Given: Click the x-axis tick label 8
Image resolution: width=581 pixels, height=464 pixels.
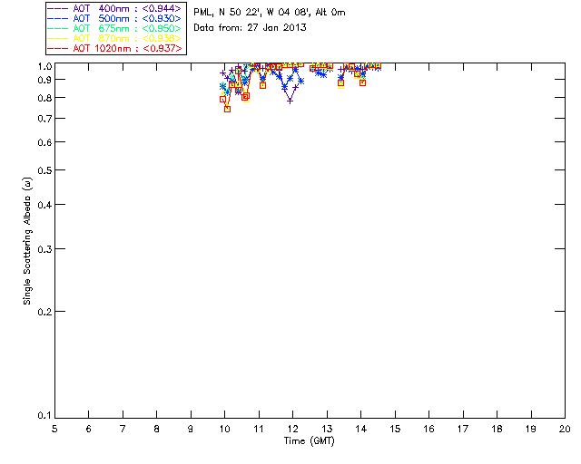Looking at the screenshot, I should point(157,429).
